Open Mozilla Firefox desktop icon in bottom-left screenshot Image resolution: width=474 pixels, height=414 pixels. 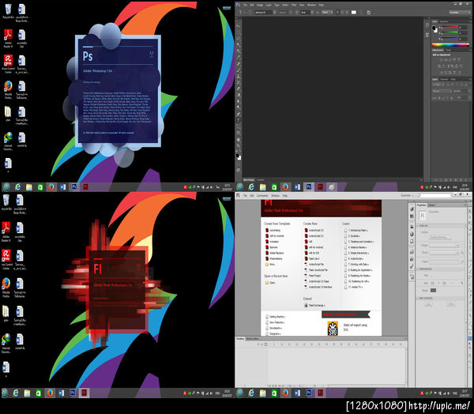[6, 288]
